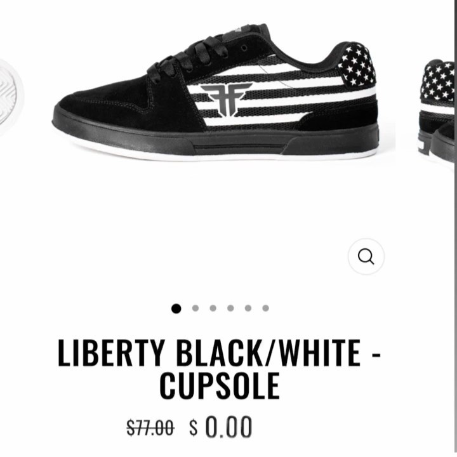
Task: Open the magnifier zoom icon
Action: point(366,256)
